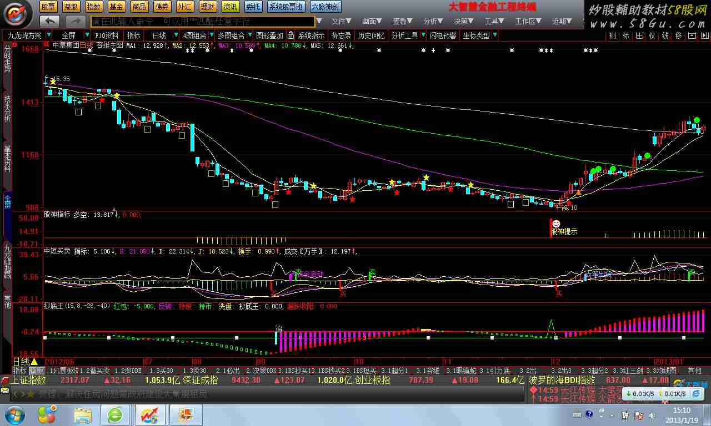Click the 标 marker tool icon

[x=625, y=35]
